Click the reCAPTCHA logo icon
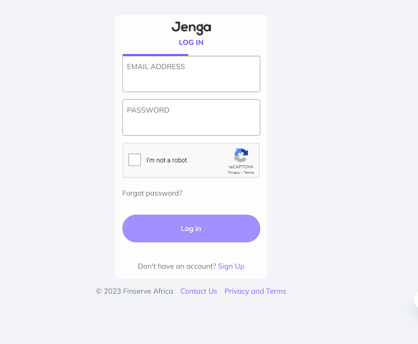The width and height of the screenshot is (418, 344). click(241, 156)
